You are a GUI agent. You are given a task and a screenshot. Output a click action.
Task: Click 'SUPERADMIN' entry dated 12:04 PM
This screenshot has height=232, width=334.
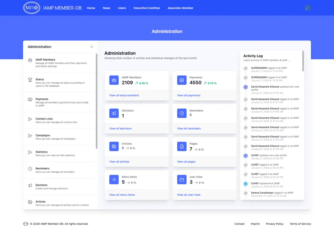point(269,70)
